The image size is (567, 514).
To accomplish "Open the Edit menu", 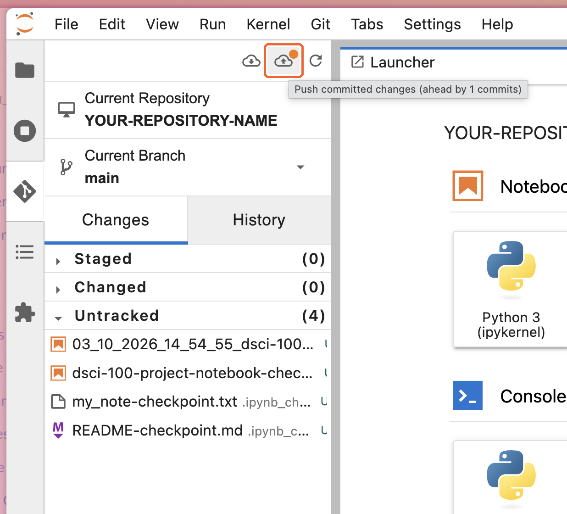I will pos(112,24).
